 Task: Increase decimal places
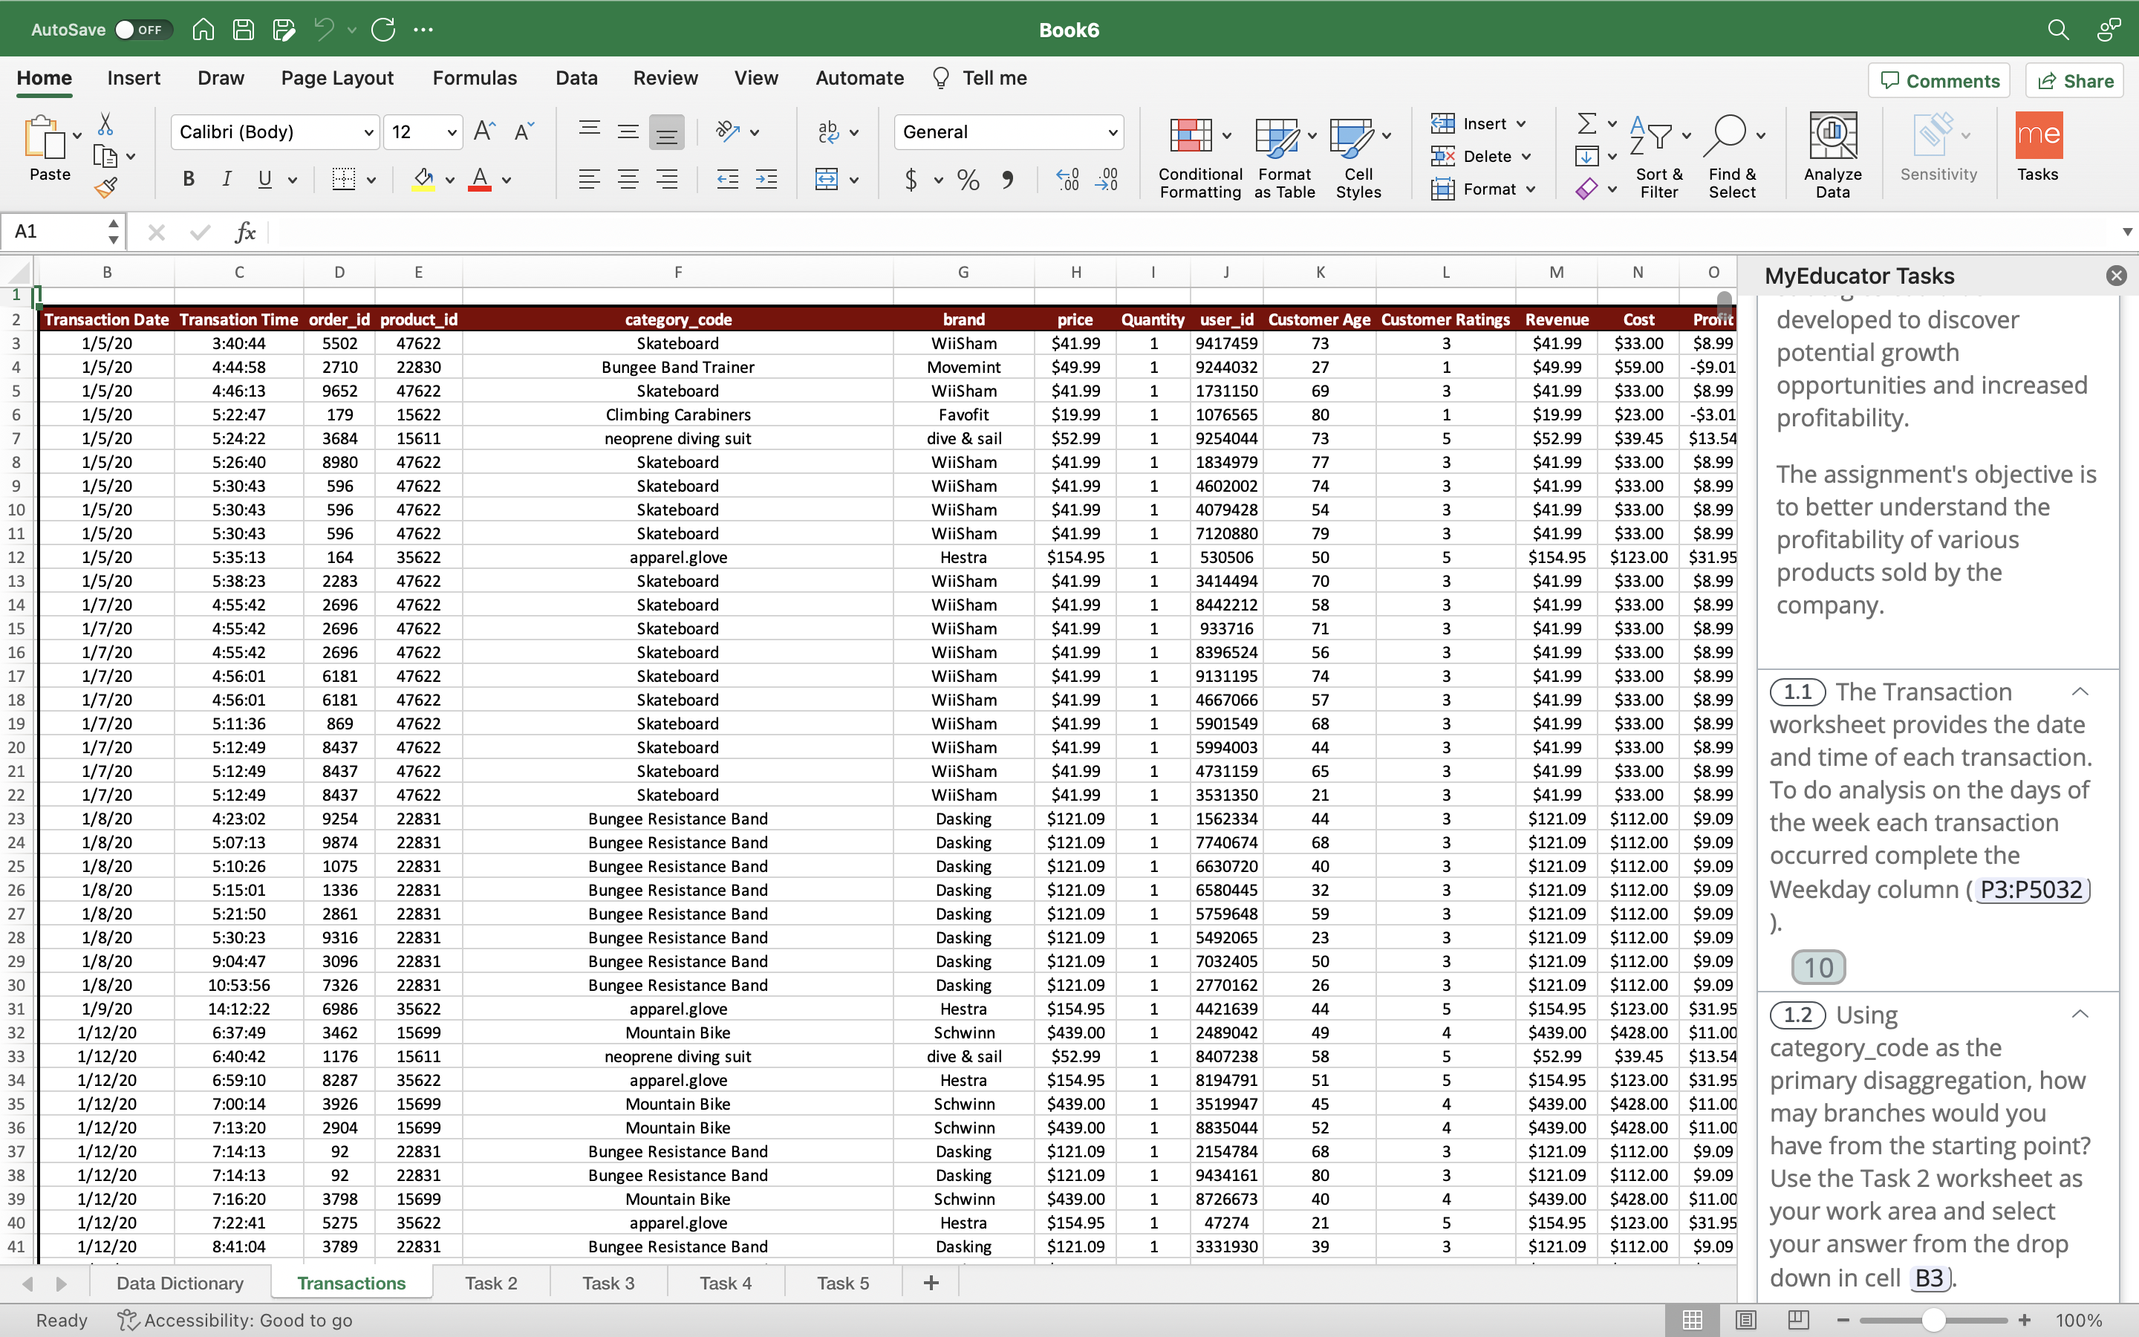coord(1067,180)
